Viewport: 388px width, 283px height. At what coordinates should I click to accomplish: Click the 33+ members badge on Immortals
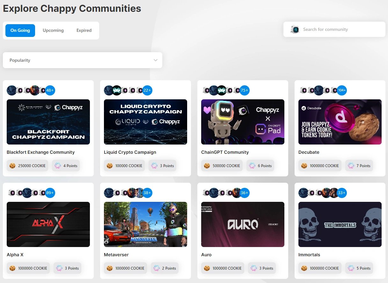click(x=342, y=193)
